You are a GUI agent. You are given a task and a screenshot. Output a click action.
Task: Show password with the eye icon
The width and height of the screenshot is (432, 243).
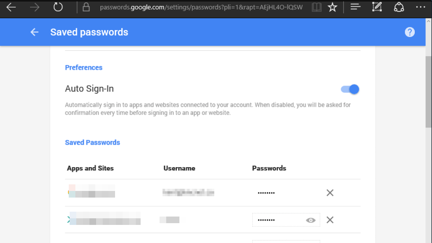coord(310,220)
